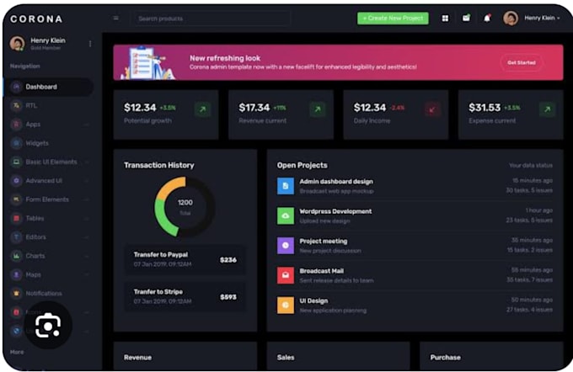Click the Charts sidebar icon
This screenshot has height=372, width=573.
coord(16,256)
